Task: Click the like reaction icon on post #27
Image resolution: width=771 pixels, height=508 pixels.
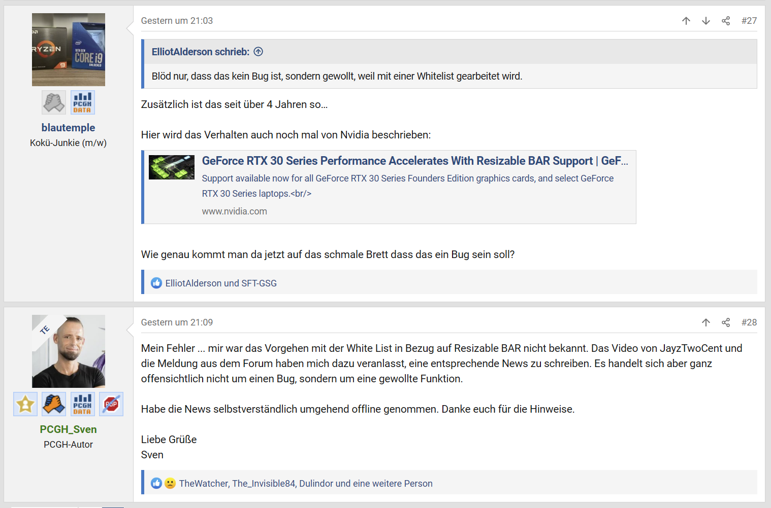Action: coord(156,283)
